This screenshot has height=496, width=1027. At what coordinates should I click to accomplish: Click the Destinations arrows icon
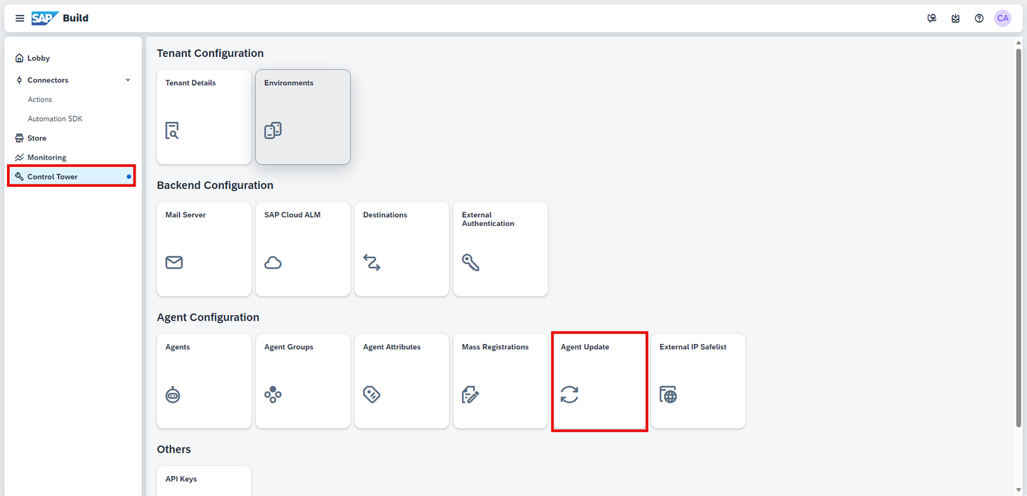tap(372, 262)
